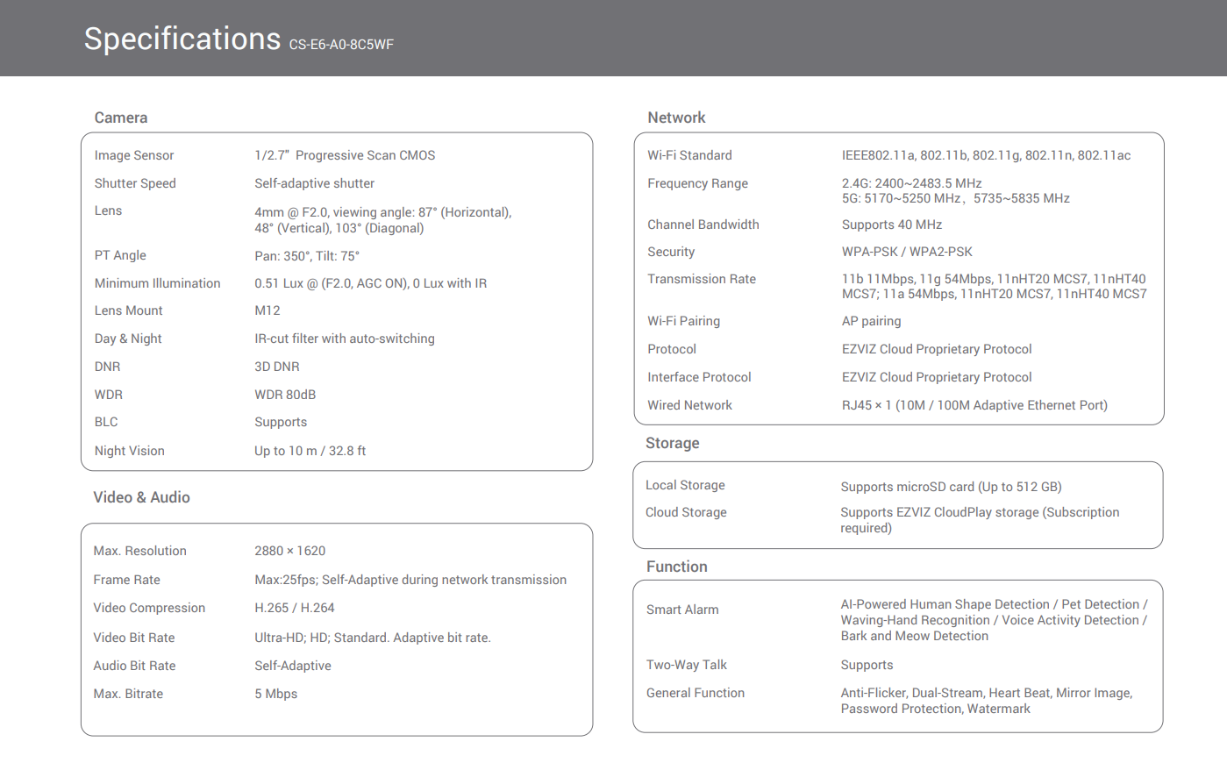The image size is (1227, 763).
Task: Click the Max. Bitrate label
Action: [128, 694]
